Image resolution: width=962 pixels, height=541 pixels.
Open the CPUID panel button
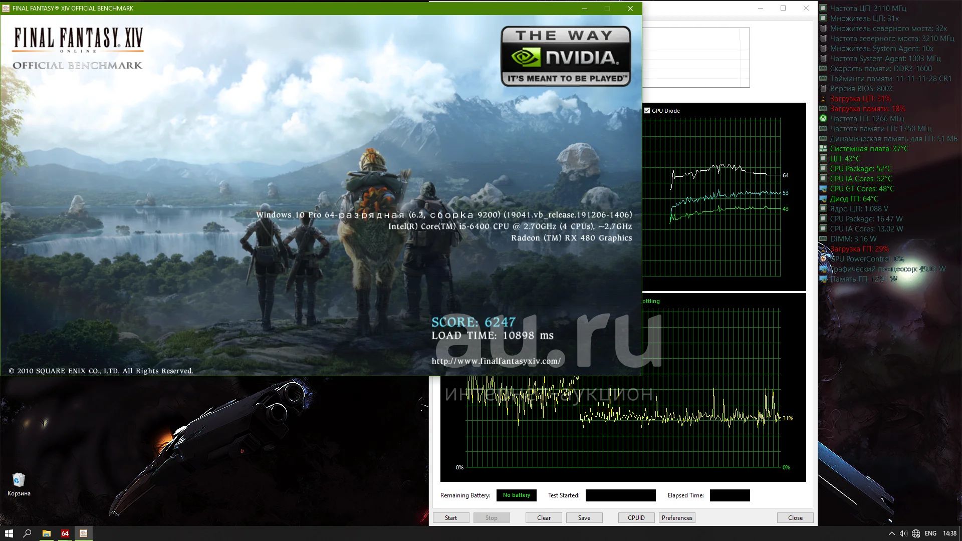point(636,518)
